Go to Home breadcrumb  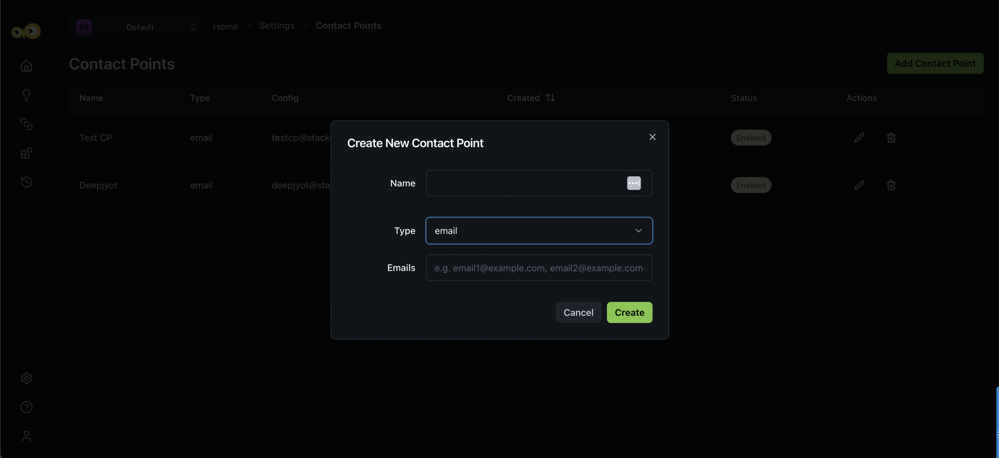pyautogui.click(x=225, y=26)
